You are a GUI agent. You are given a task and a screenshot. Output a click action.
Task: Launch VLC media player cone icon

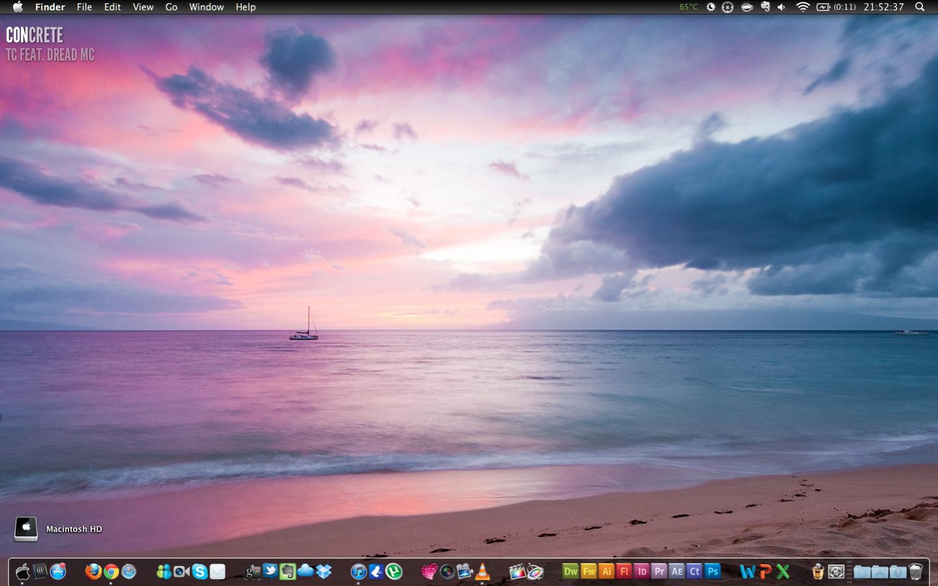click(x=482, y=572)
